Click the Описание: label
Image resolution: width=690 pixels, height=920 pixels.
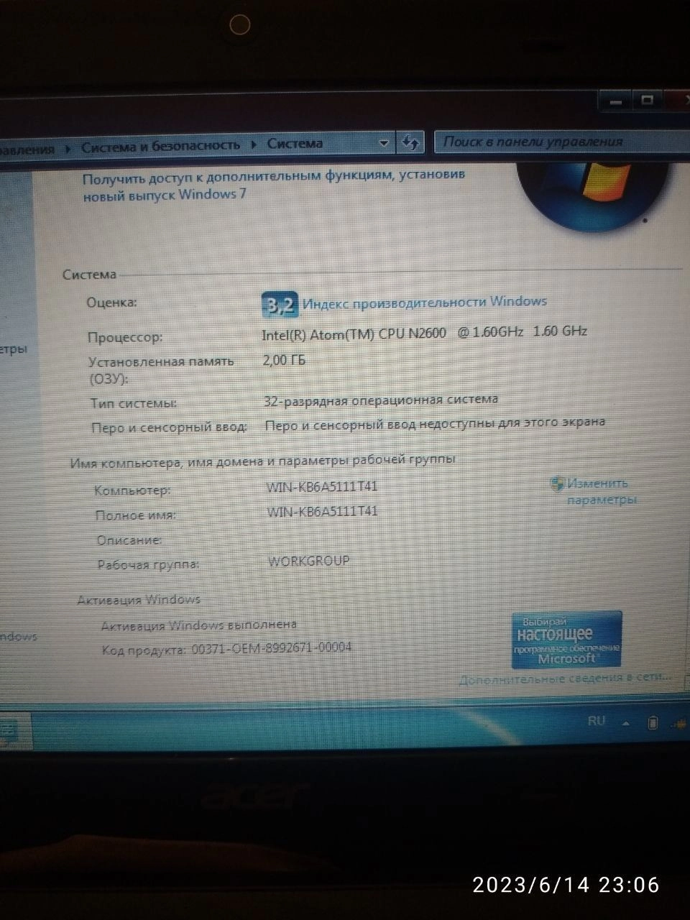tap(129, 540)
